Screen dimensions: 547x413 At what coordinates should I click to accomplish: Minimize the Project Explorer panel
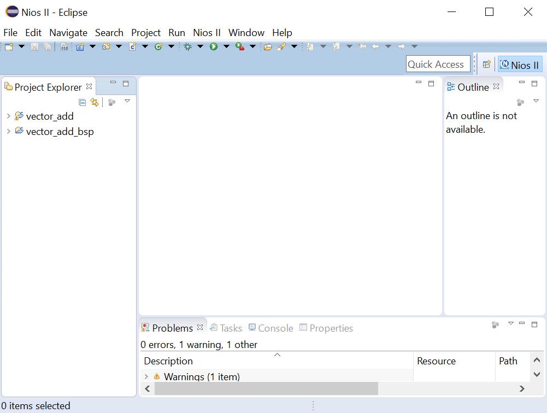click(113, 82)
